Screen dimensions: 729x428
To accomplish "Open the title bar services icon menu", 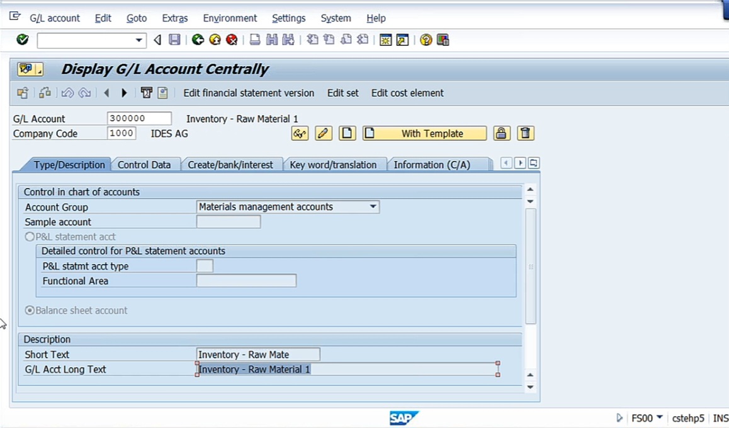I will click(30, 69).
